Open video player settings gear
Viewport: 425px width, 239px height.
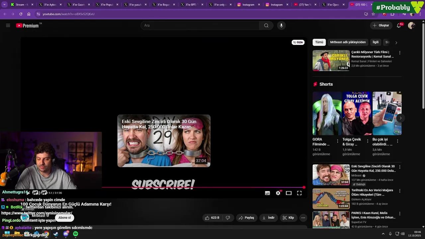pyautogui.click(x=278, y=193)
